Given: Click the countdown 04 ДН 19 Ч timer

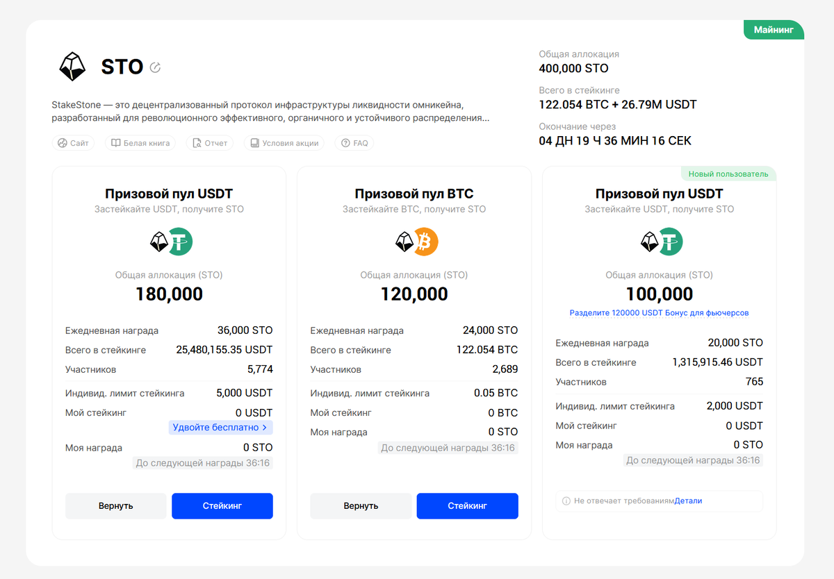Looking at the screenshot, I should (615, 141).
